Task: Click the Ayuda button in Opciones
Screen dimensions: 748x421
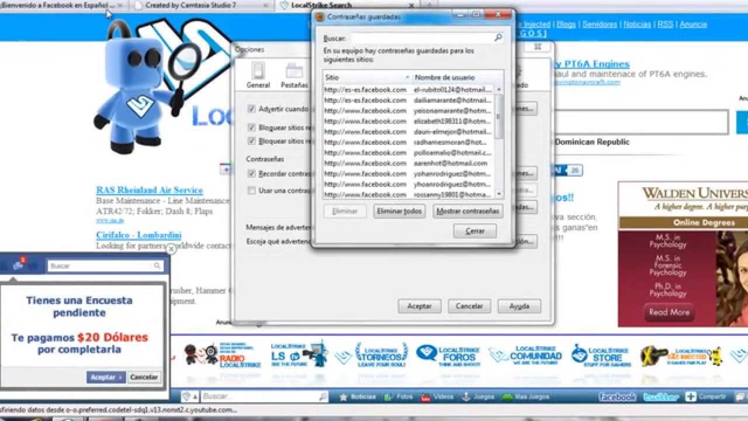Action: tap(519, 306)
